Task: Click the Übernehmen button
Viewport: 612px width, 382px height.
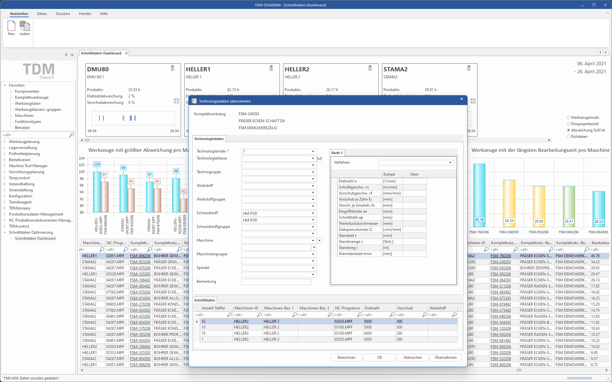Action: tap(446, 357)
